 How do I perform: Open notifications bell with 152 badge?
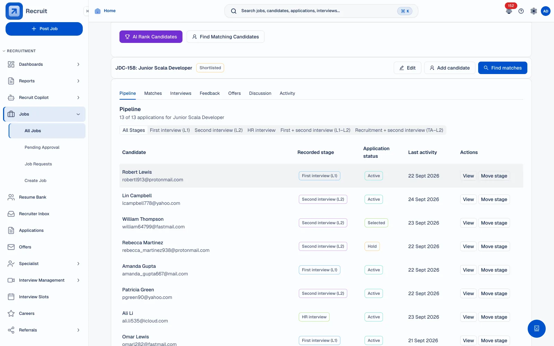(509, 11)
